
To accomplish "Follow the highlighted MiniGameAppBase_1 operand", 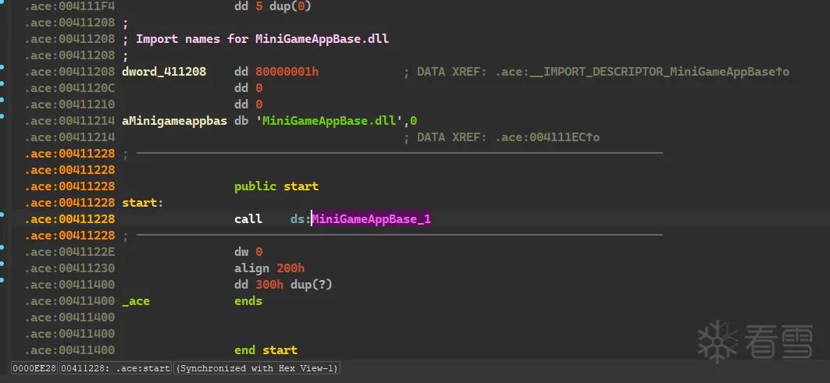I will [x=371, y=219].
